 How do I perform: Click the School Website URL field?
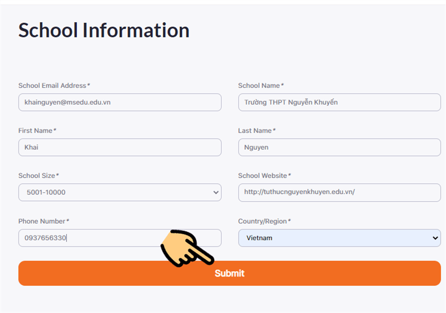coord(339,193)
